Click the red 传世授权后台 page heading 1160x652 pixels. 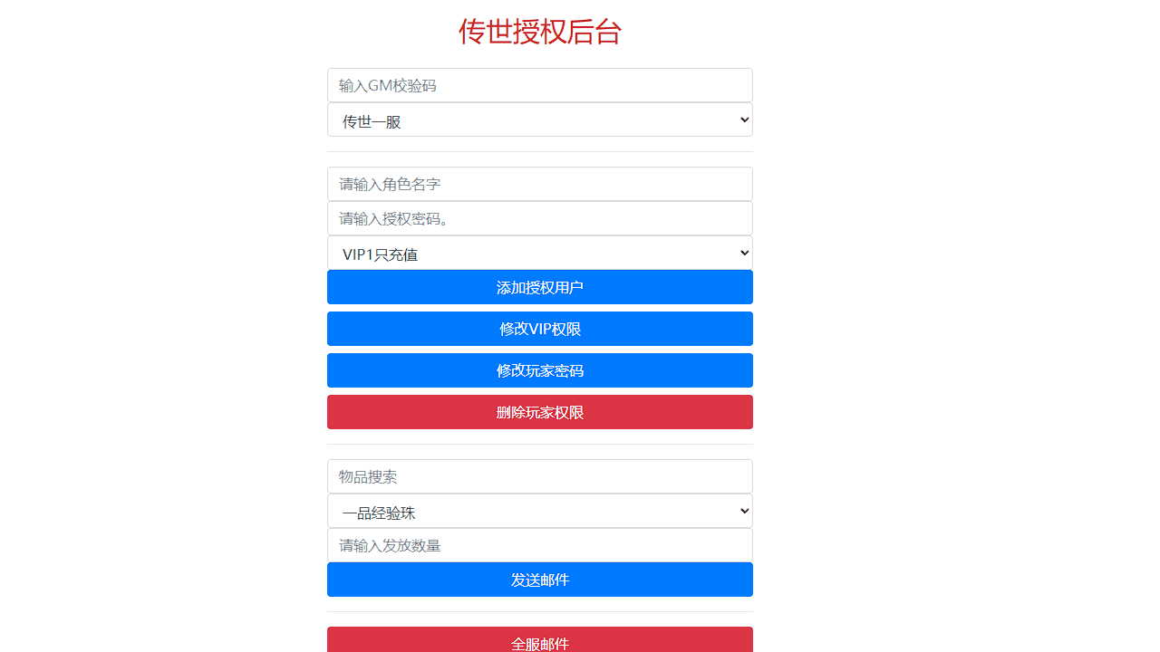pyautogui.click(x=540, y=33)
